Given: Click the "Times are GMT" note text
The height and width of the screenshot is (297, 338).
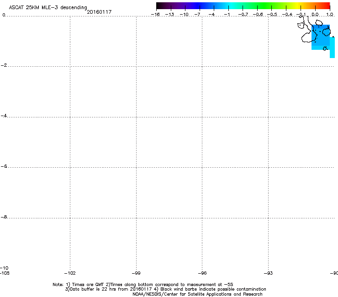Looking at the screenshot, I should click(88, 285).
